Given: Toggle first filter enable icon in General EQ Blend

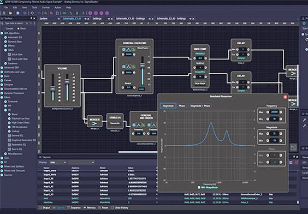Looking at the screenshot, I should pos(124,50).
